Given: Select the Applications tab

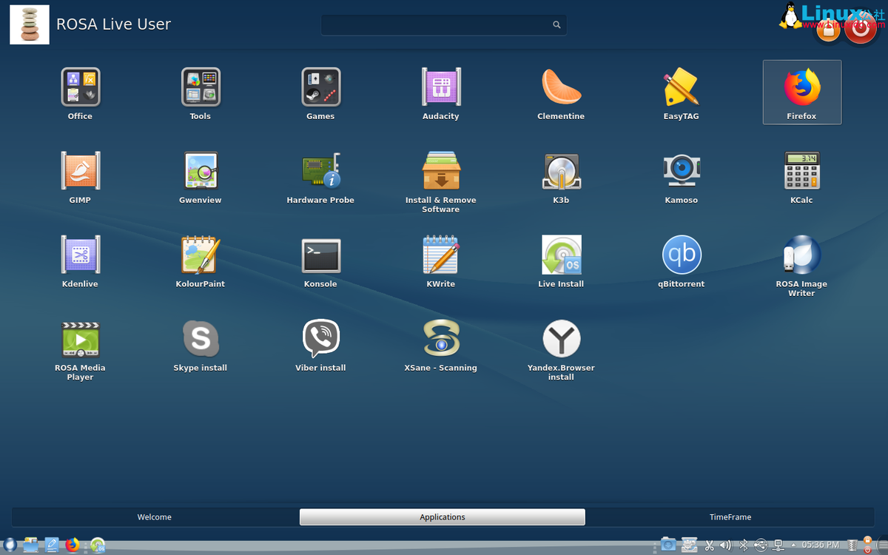Looking at the screenshot, I should tap(443, 517).
